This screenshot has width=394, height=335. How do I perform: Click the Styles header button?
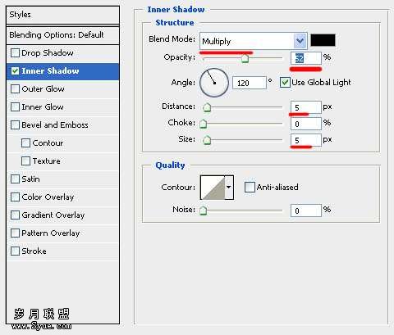[x=62, y=15]
